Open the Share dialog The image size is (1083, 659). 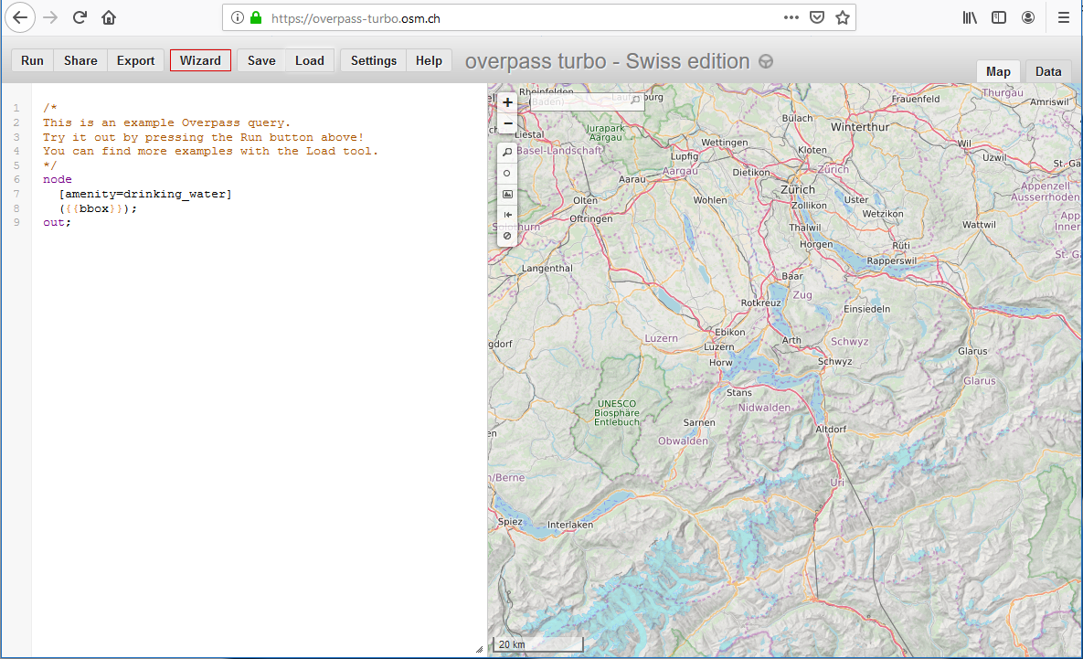[80, 60]
